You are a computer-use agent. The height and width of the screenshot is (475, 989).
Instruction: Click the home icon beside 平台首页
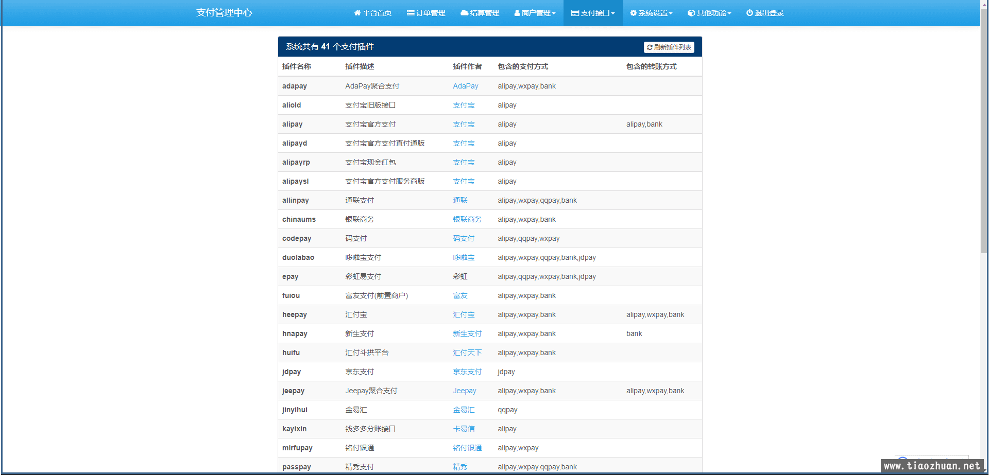357,13
